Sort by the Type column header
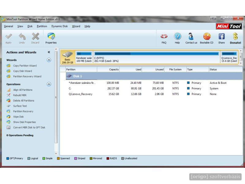The image size is (245, 184). 198,69
